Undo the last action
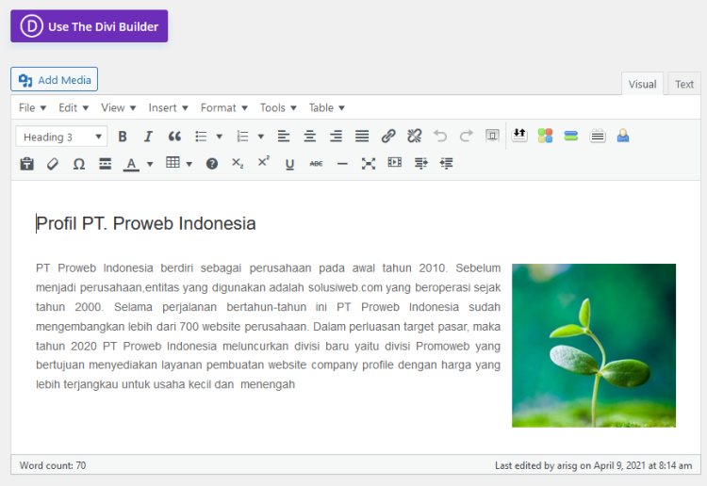Viewport: 707px width, 486px height. click(440, 136)
